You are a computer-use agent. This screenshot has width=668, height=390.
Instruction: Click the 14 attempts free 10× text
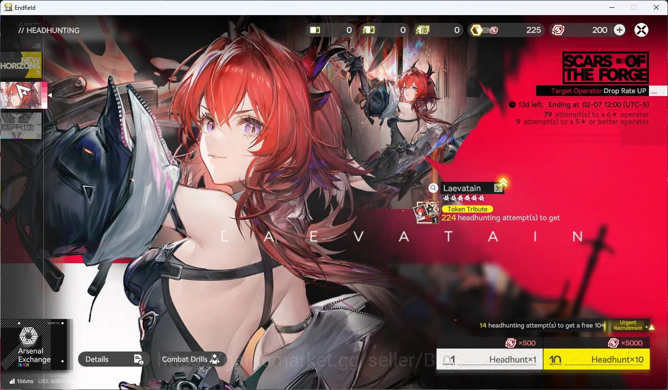542,325
